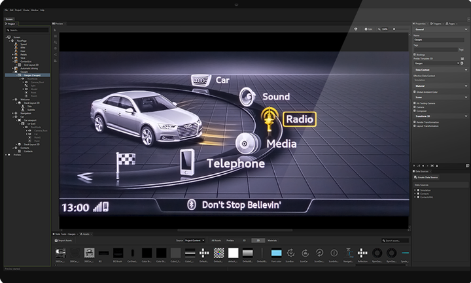Enable the Render Transformation checkbox
The image size is (471, 283).
tap(415, 122)
